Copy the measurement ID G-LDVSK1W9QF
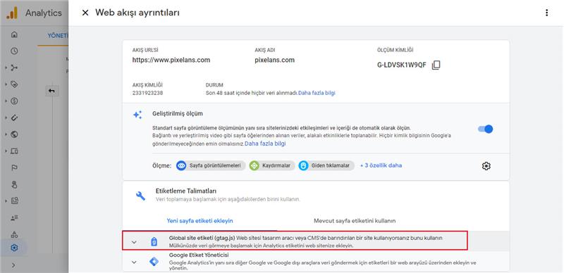Image resolution: width=564 pixels, height=273 pixels. (x=436, y=65)
